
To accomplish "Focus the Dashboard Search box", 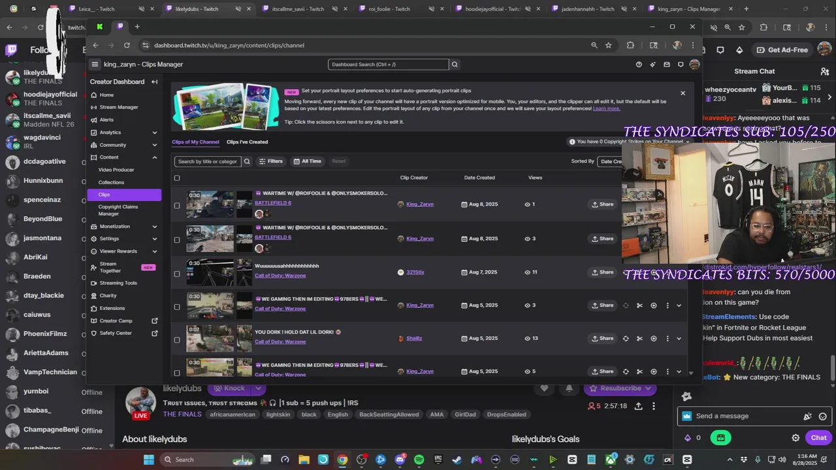I will coord(389,64).
